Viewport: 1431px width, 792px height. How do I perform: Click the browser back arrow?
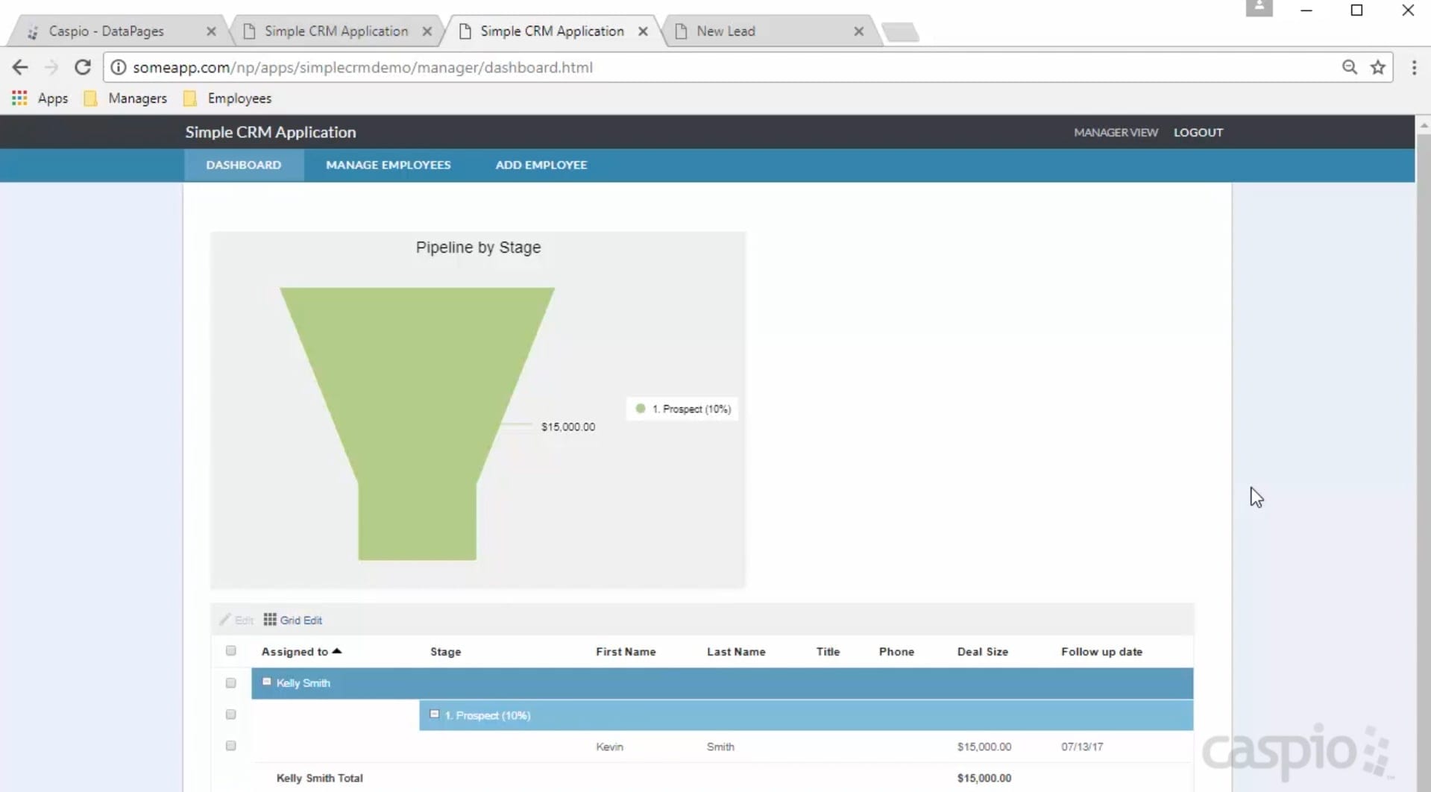coord(20,68)
